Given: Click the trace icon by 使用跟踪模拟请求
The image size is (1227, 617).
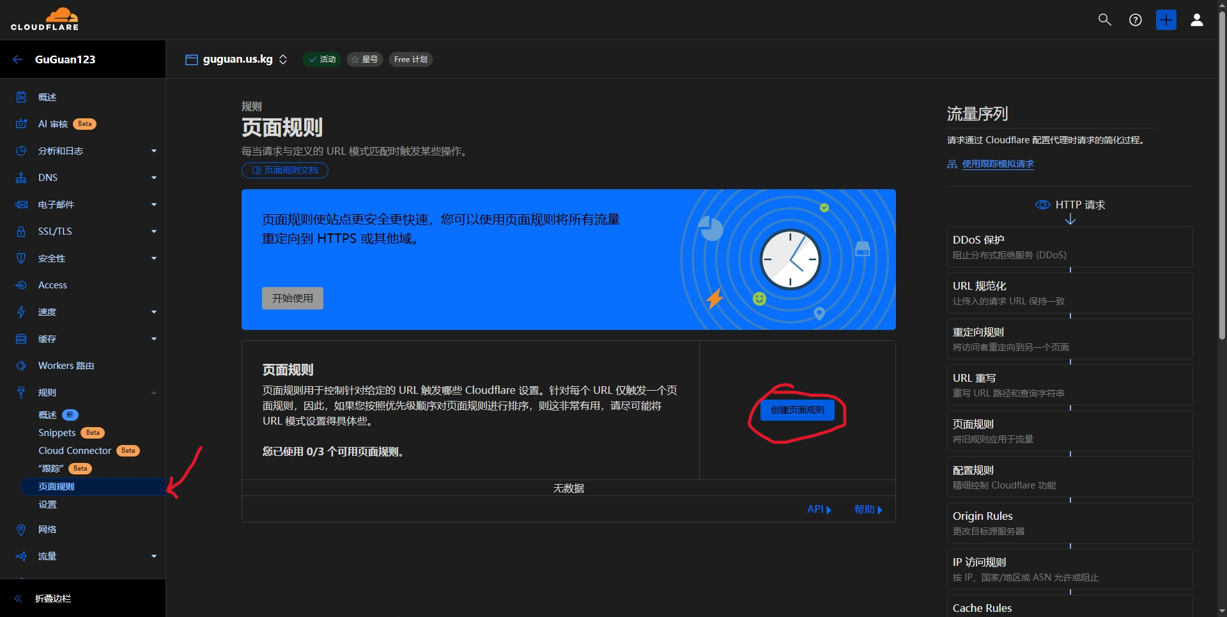Looking at the screenshot, I should tap(952, 164).
